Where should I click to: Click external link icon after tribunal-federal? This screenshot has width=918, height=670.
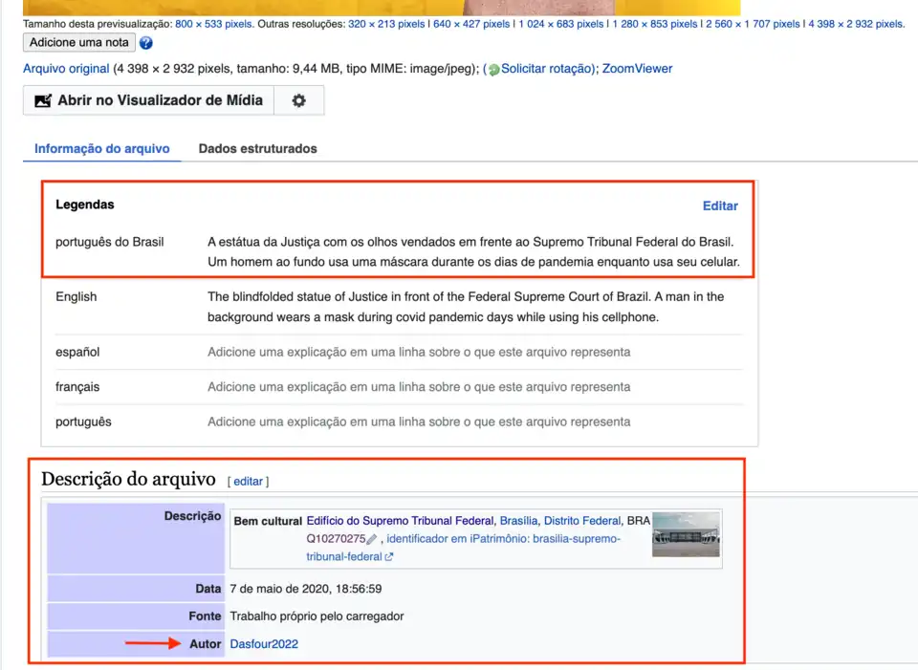[389, 556]
